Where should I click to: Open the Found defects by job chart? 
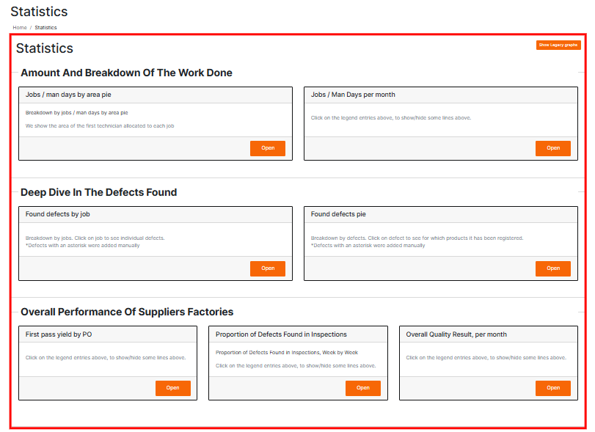tap(268, 268)
